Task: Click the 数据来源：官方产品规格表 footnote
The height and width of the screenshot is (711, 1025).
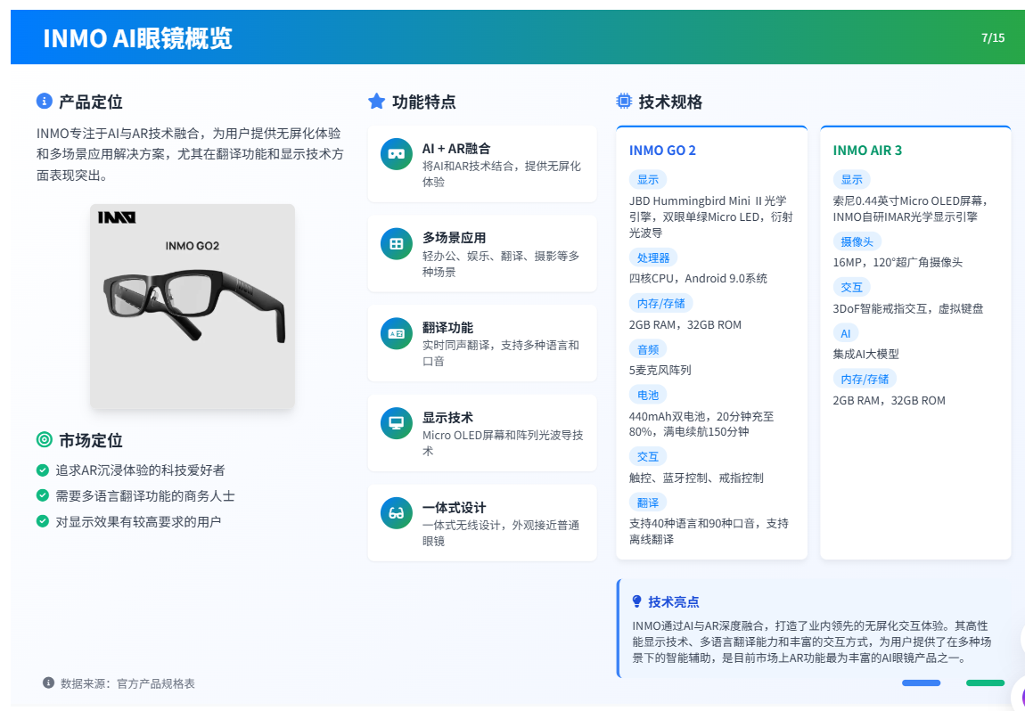Action: (127, 683)
